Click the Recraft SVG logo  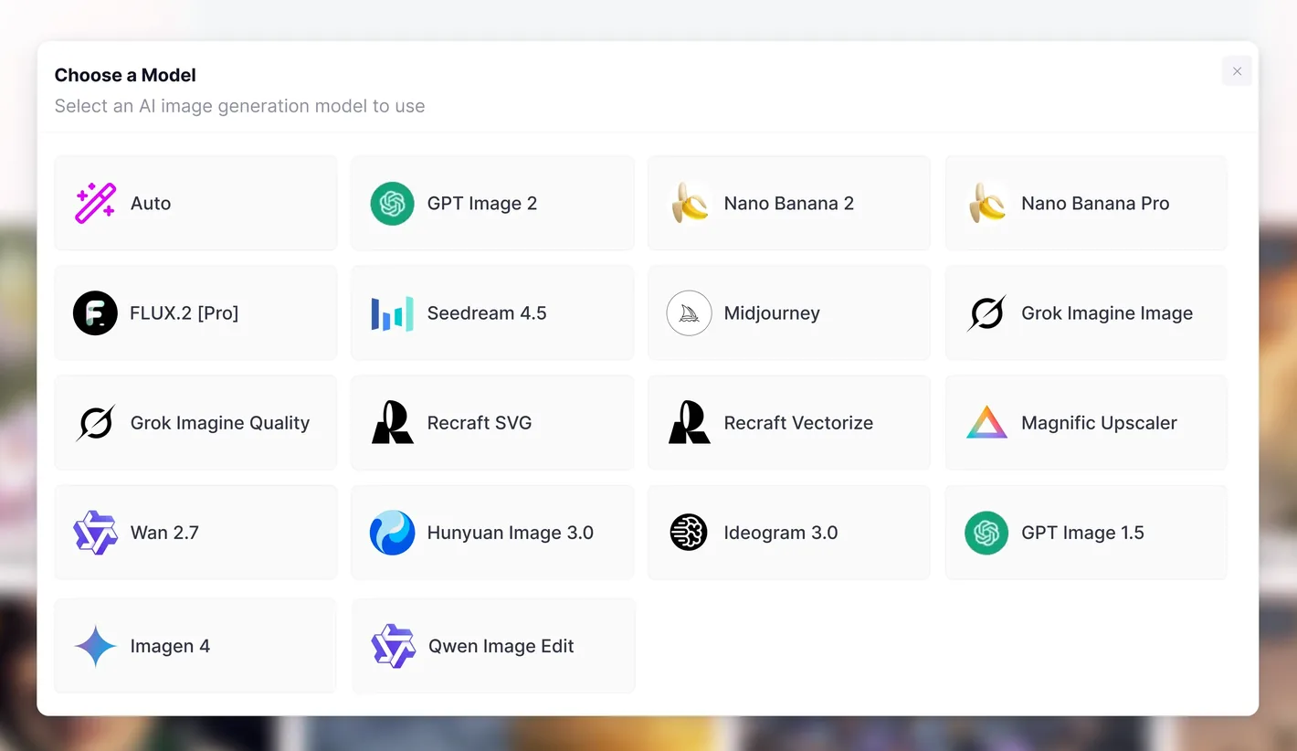(392, 423)
